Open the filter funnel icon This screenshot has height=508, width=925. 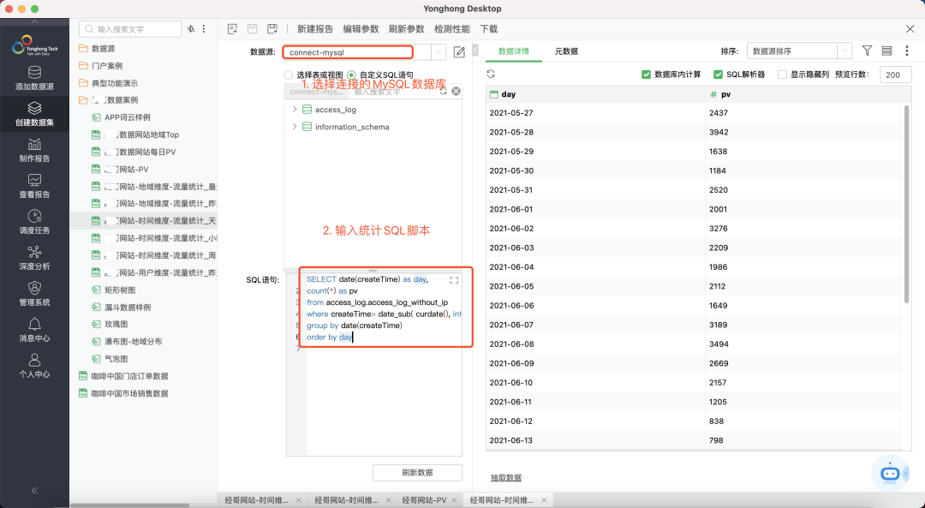pos(867,51)
